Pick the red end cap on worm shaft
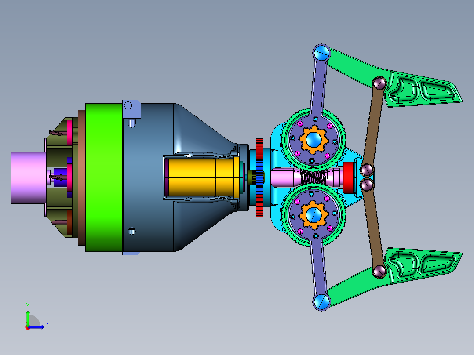 pos(348,177)
